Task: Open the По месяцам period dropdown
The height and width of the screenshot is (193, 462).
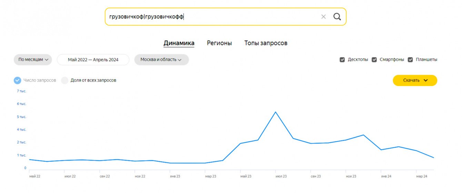Action: click(x=33, y=60)
